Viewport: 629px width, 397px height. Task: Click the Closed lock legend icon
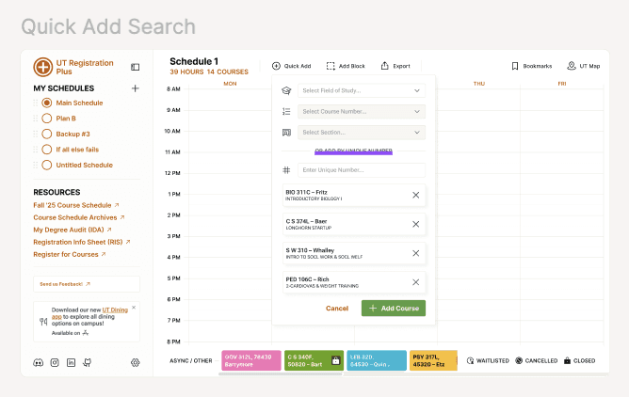pos(567,360)
